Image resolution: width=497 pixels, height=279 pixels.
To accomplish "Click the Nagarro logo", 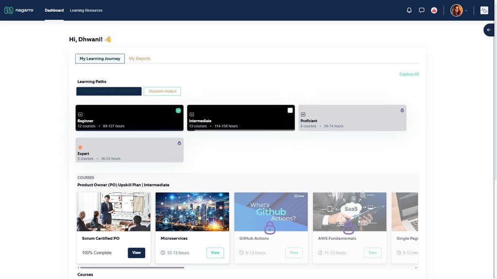I will point(19,10).
